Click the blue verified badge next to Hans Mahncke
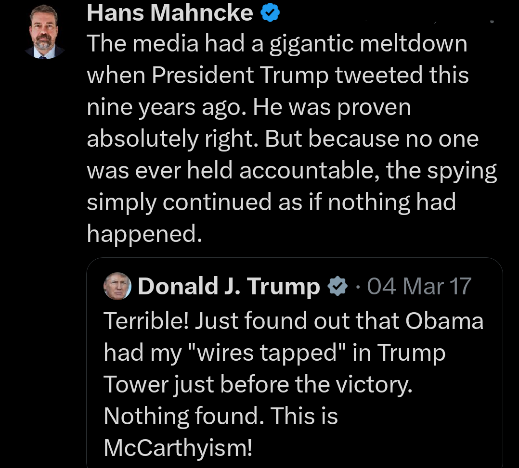The height and width of the screenshot is (468, 519). click(x=271, y=13)
